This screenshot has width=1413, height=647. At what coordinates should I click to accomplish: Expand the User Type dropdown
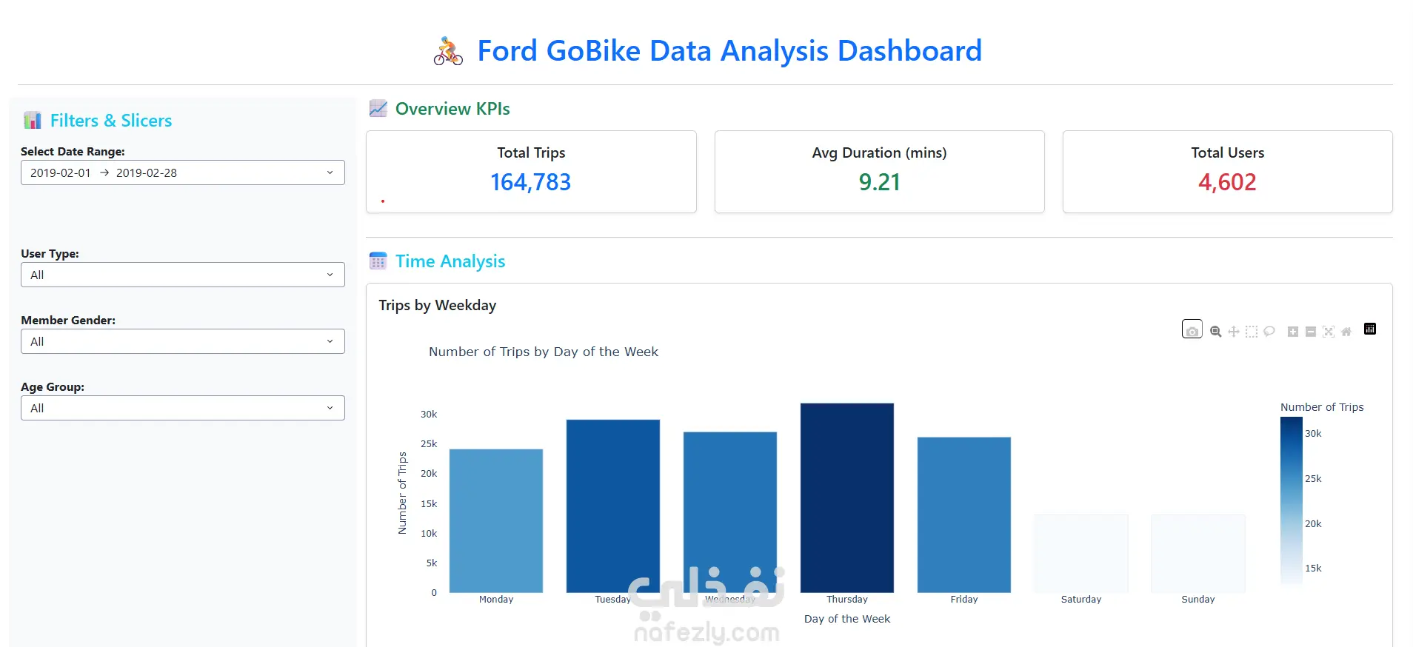point(182,275)
